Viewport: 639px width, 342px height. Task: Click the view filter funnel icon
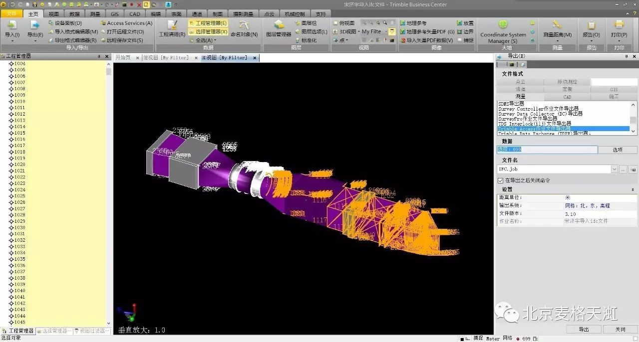(392, 31)
